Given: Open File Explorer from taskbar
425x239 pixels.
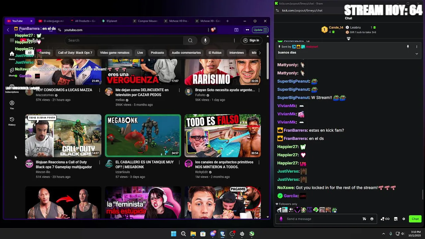Looking at the screenshot, I should (x=193, y=234).
